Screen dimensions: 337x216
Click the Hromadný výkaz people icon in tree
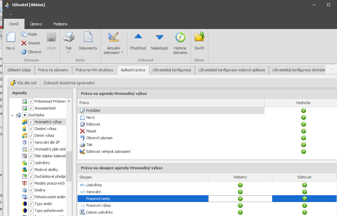click(x=25, y=122)
